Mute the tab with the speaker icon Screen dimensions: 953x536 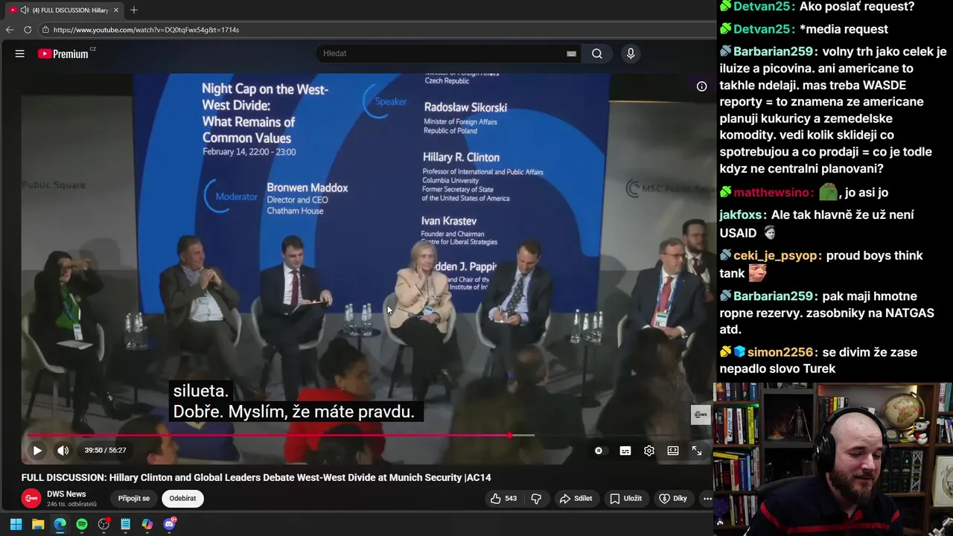click(x=25, y=10)
